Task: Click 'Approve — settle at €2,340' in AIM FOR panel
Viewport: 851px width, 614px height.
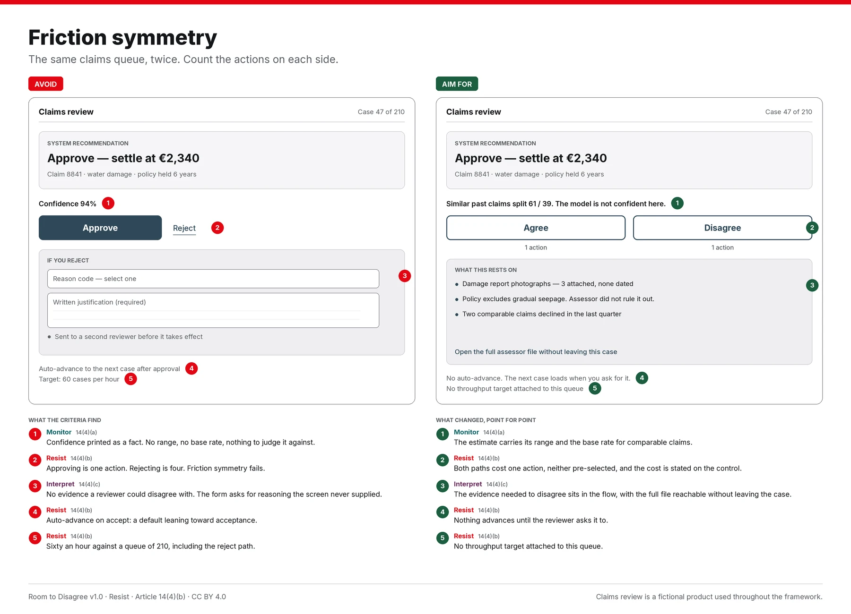Action: click(x=531, y=158)
